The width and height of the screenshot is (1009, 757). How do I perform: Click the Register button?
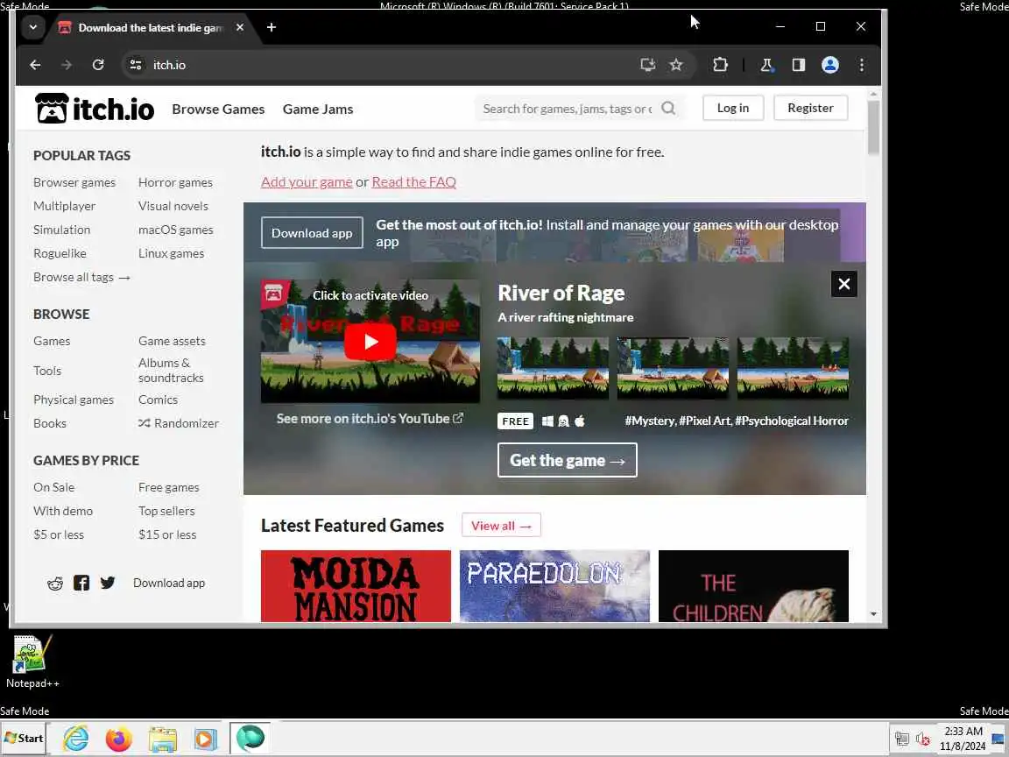810,108
